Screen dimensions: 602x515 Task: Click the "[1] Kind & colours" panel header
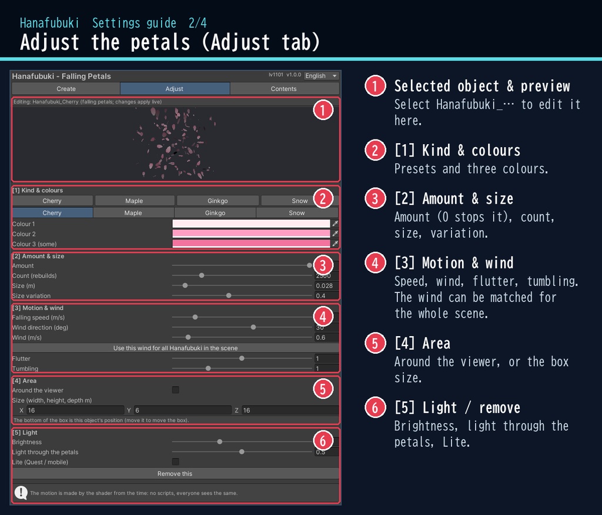tap(38, 190)
